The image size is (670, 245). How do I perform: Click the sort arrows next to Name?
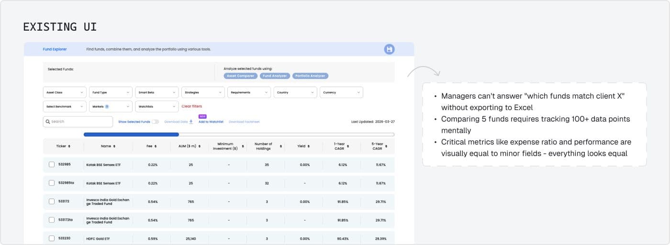[x=114, y=146]
